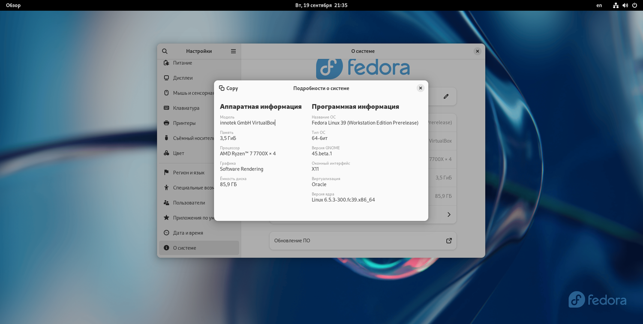Click the model value innotek GmbH VirtualBox
The image size is (643, 324).
click(x=247, y=123)
